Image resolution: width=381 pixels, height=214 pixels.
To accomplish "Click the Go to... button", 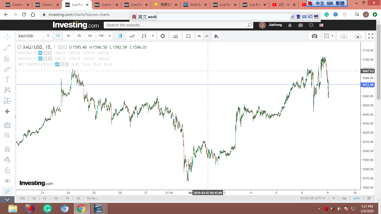I will tap(92, 198).
